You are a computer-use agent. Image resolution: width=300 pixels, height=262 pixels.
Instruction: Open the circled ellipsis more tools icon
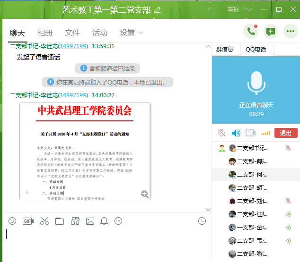point(118,221)
